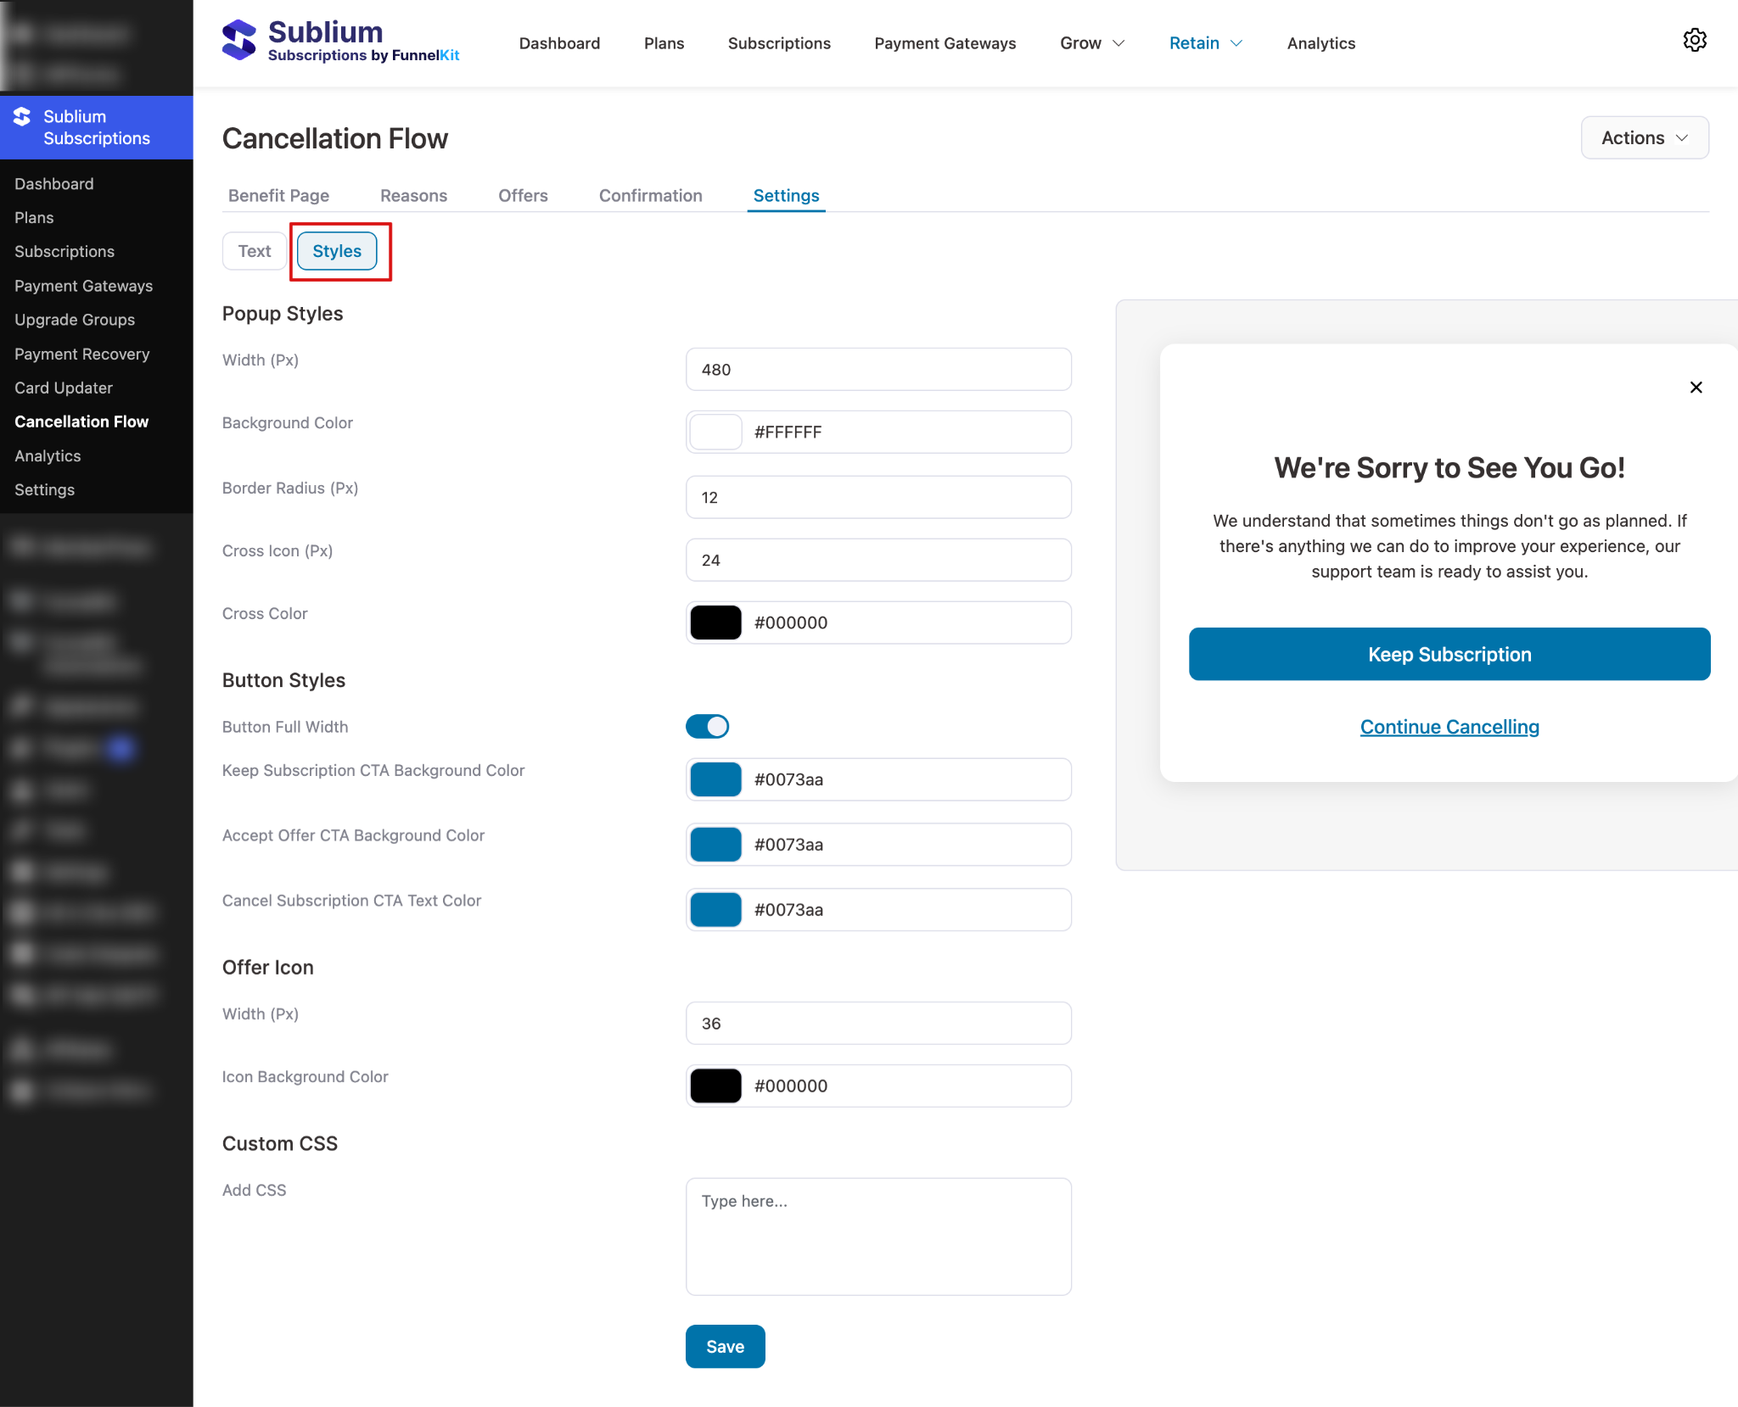Viewport: 1738px width, 1407px height.
Task: Click the Sublium logo in the header
Action: [238, 41]
